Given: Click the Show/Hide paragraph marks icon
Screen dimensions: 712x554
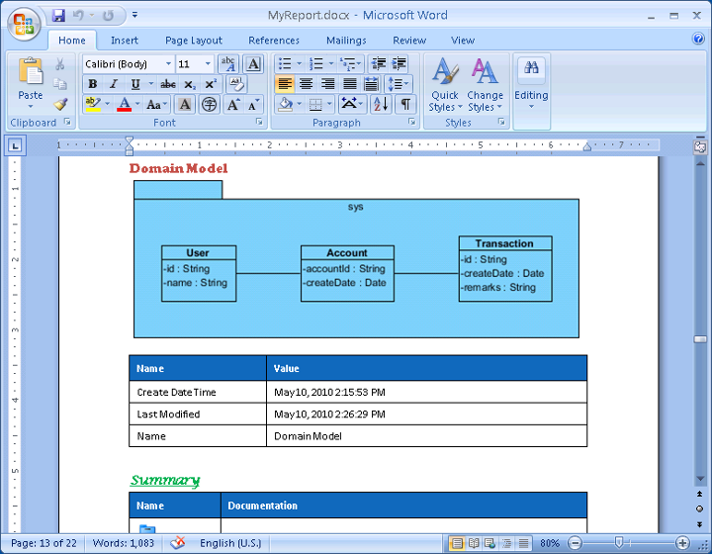Looking at the screenshot, I should click(x=405, y=105).
